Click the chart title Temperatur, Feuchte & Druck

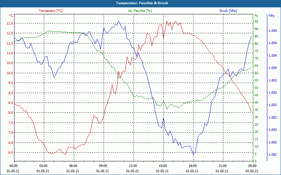click(x=142, y=3)
